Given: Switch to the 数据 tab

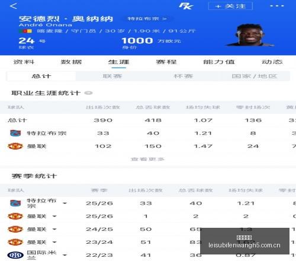Looking at the screenshot, I should click(x=71, y=62).
